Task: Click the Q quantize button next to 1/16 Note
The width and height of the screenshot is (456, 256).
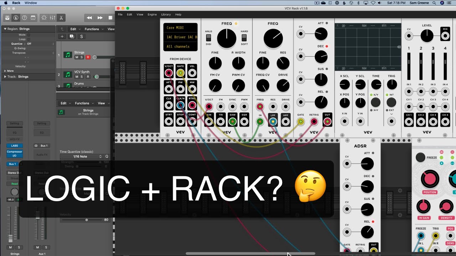Action: click(x=107, y=156)
